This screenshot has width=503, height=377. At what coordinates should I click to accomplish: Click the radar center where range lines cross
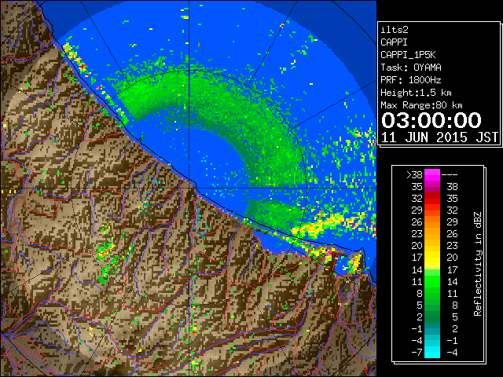click(189, 188)
